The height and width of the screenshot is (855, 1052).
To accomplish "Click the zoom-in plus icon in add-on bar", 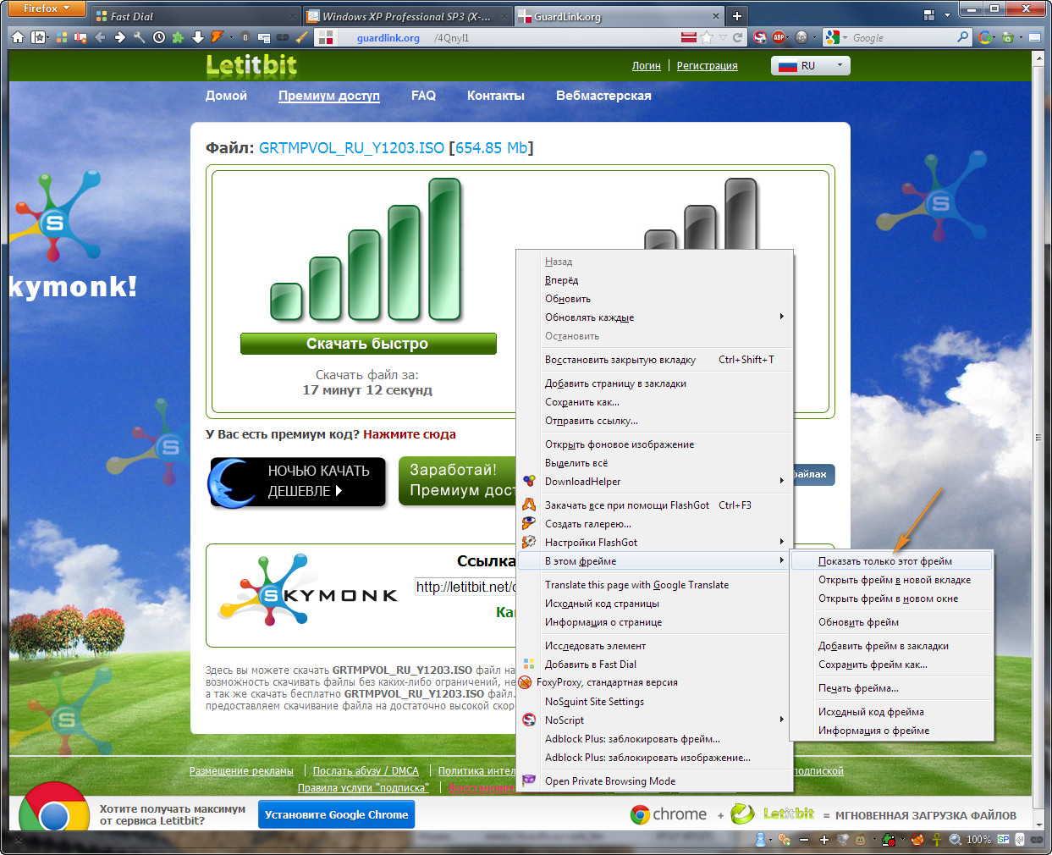I will click(x=823, y=840).
